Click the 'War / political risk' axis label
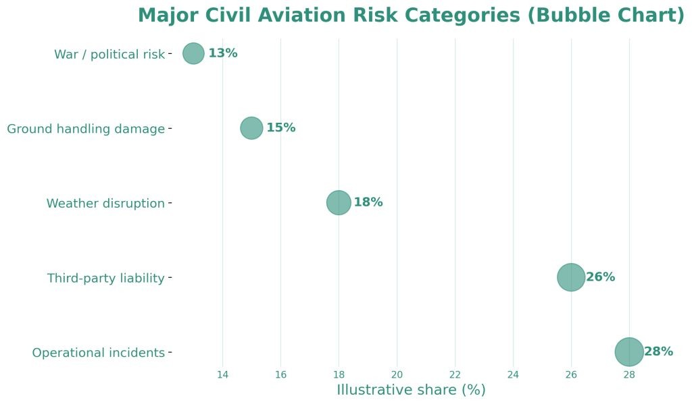Viewport: 692px width, 404px height. pyautogui.click(x=109, y=55)
